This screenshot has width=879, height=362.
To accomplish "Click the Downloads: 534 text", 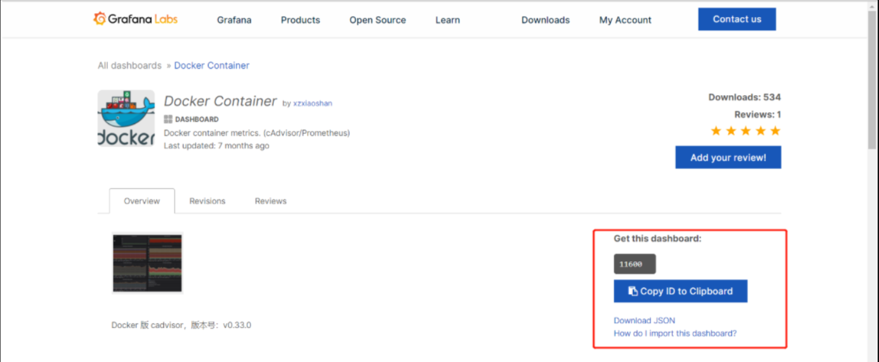I will pyautogui.click(x=745, y=97).
